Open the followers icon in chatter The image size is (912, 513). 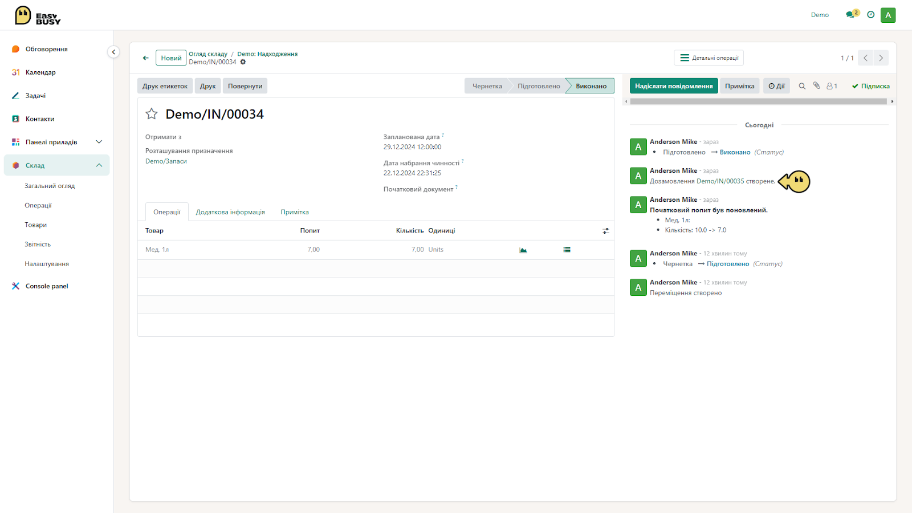(832, 86)
